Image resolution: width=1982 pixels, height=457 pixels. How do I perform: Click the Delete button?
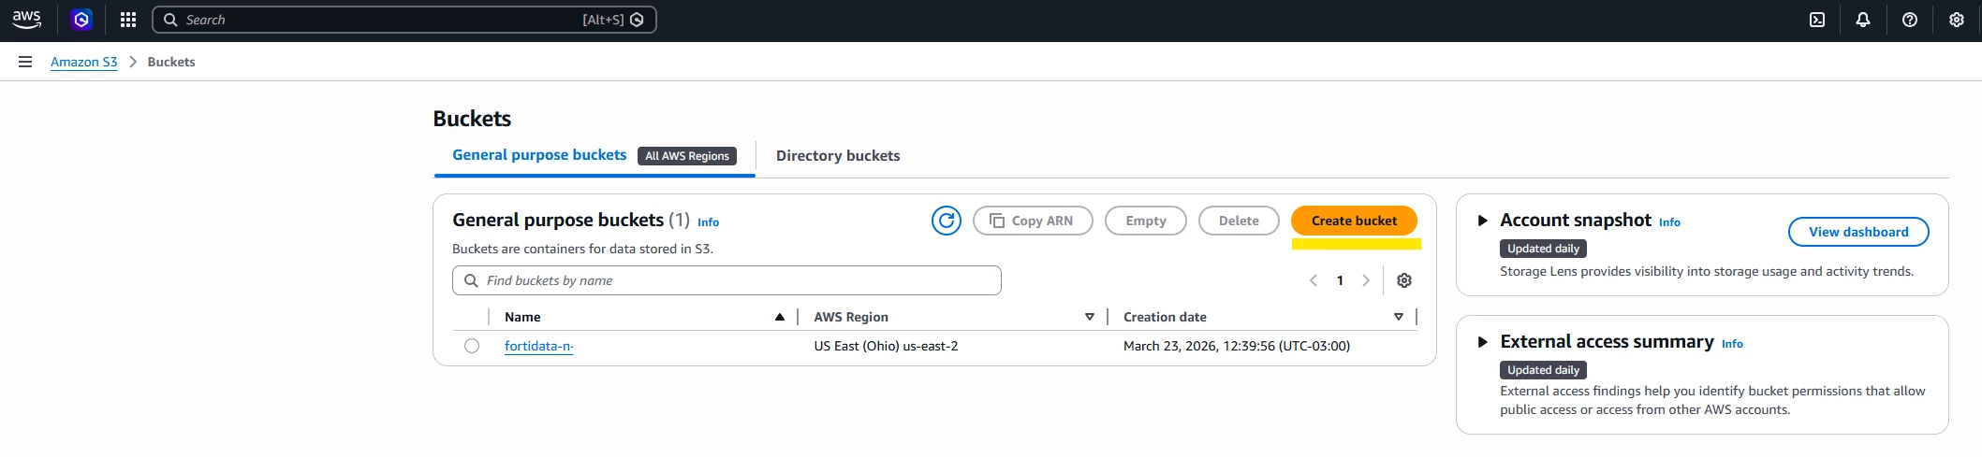(x=1239, y=221)
